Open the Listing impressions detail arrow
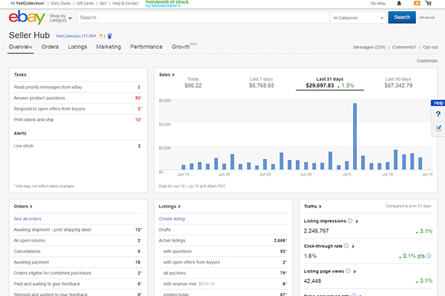The width and height of the screenshot is (445, 296). [357, 221]
